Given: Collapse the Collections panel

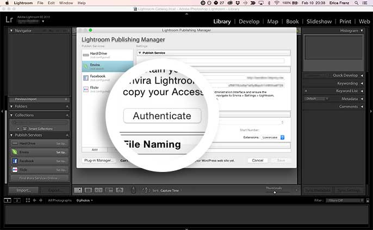Looking at the screenshot, I should [x=11, y=115].
